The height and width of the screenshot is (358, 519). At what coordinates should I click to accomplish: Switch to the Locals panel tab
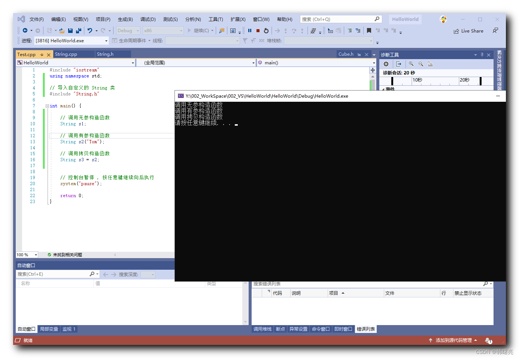49,329
